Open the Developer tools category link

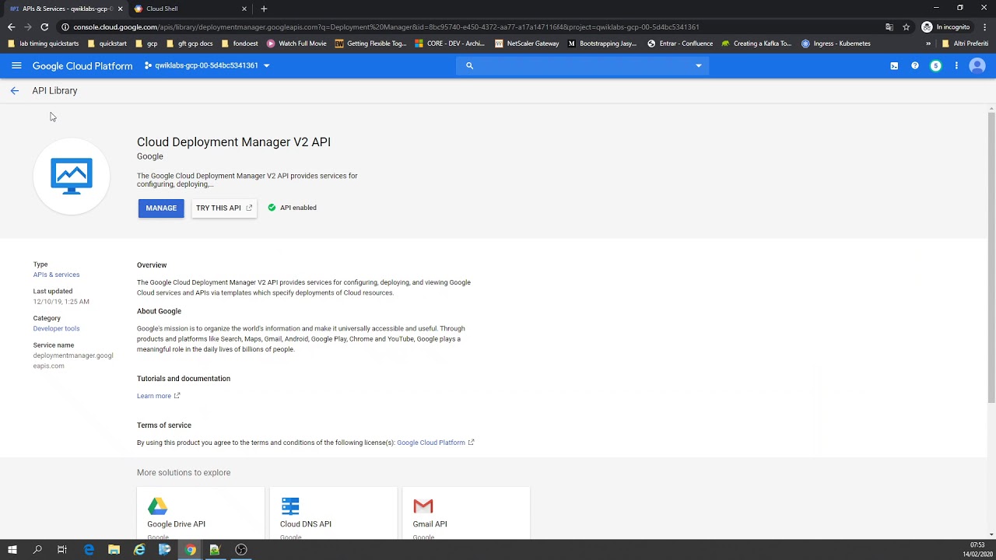pyautogui.click(x=56, y=328)
